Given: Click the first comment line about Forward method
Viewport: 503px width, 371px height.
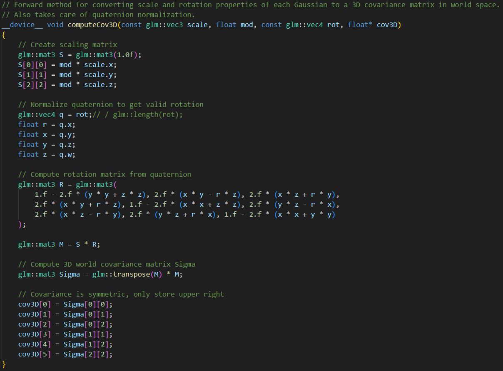Looking at the screenshot, I should (251, 5).
